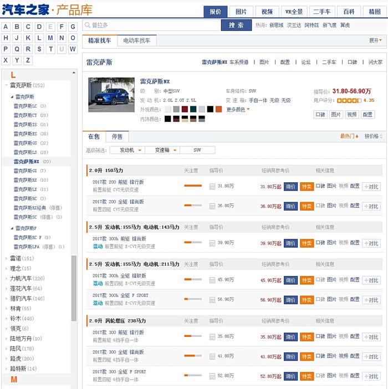Add 2017款 300h 前驱 锋尚版 to compare

pos(371,243)
